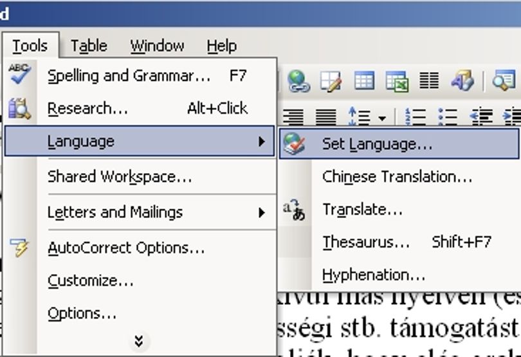Open the Table menu
This screenshot has width=521, height=357.
click(89, 46)
